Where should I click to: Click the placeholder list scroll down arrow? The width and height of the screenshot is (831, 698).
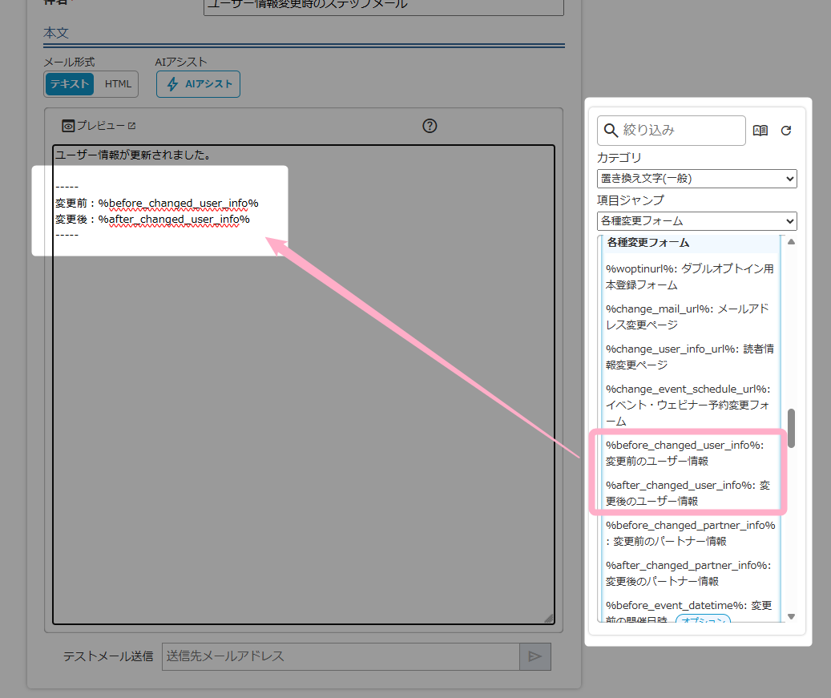pyautogui.click(x=792, y=616)
